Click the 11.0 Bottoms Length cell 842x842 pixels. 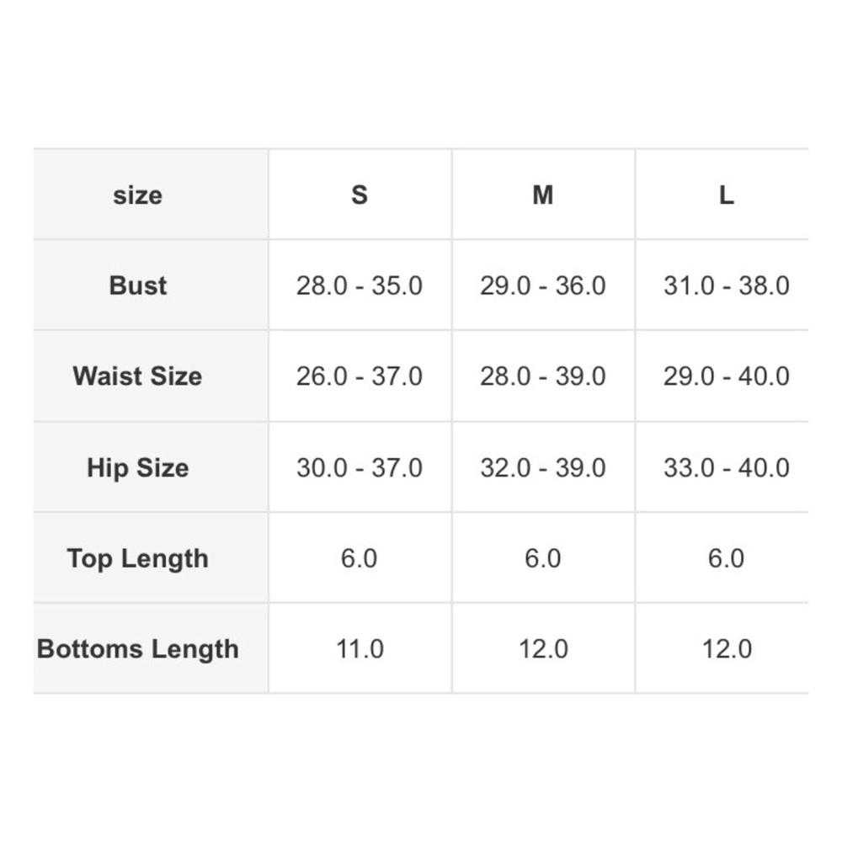pos(360,649)
